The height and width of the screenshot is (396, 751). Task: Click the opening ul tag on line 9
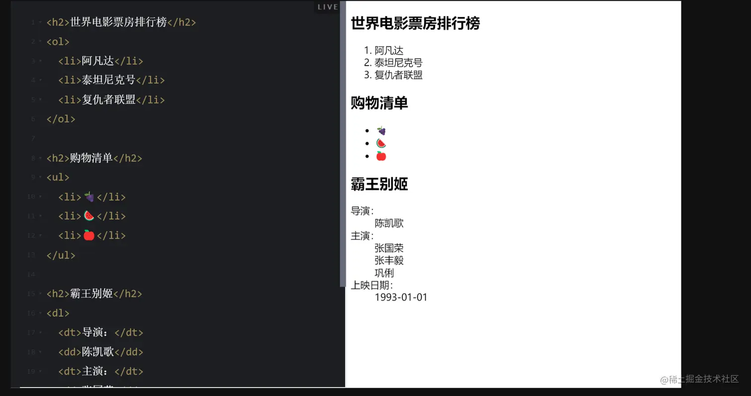click(x=58, y=177)
